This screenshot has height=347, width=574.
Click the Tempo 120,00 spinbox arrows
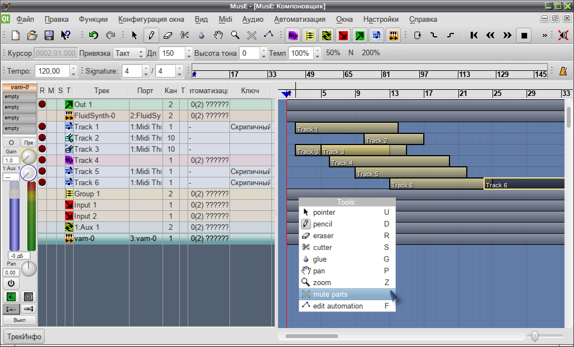tap(73, 71)
